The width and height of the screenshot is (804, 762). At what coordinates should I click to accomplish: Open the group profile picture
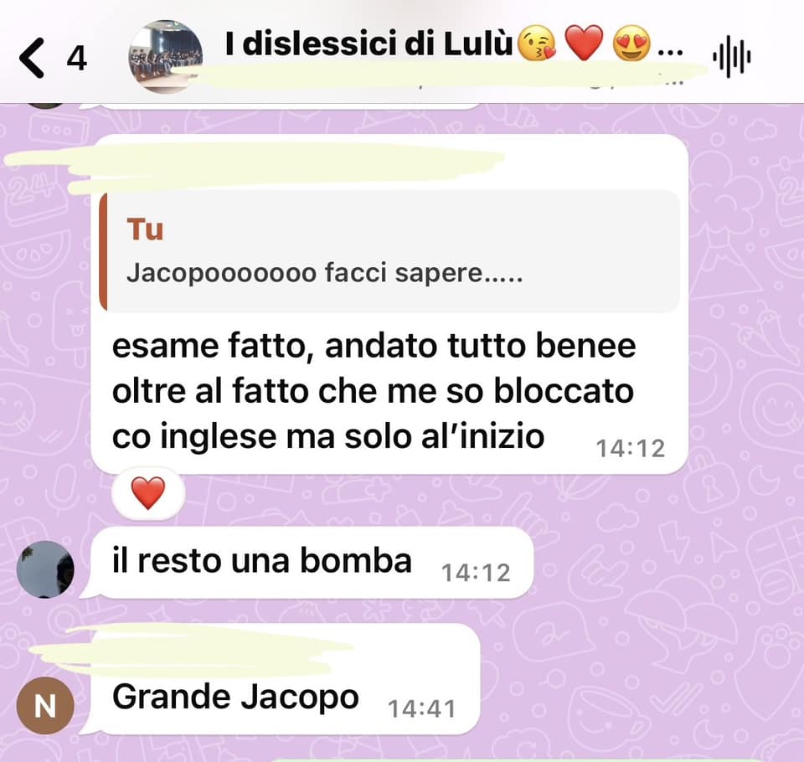point(165,57)
